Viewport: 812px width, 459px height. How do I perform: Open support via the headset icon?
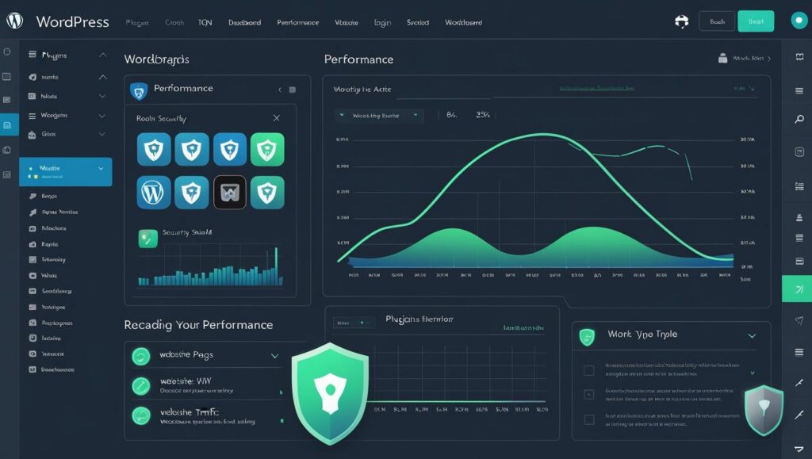coord(681,21)
